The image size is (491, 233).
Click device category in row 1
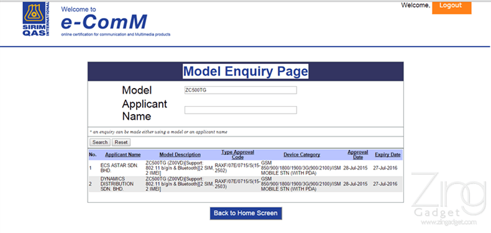pyautogui.click(x=301, y=168)
